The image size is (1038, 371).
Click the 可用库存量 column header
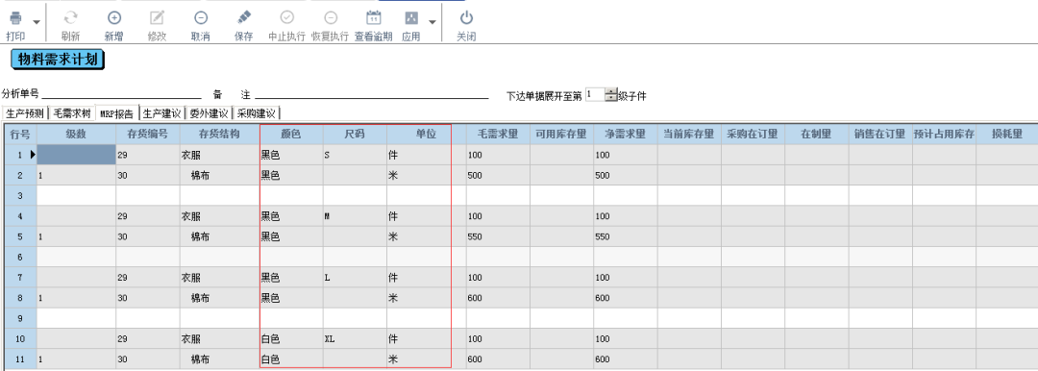click(561, 134)
